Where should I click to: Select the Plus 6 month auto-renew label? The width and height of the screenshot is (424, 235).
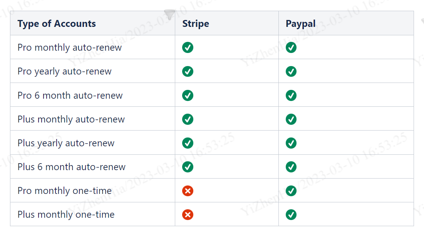pos(72,167)
